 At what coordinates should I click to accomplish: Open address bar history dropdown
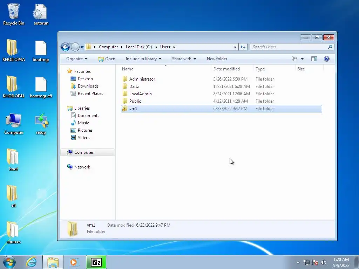(235, 47)
